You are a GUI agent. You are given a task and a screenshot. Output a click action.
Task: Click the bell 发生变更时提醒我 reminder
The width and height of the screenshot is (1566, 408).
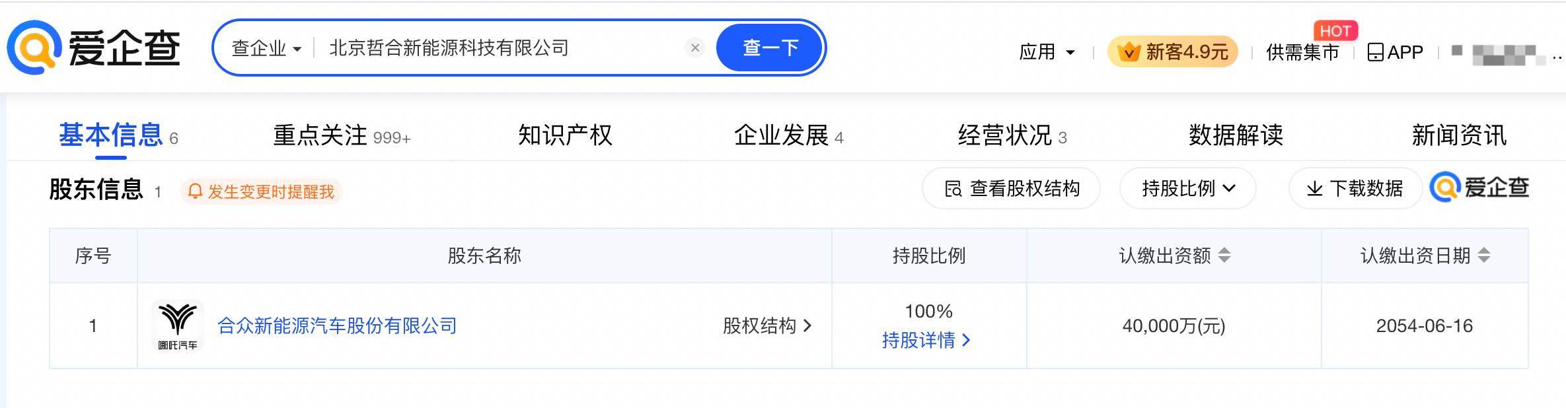click(261, 191)
